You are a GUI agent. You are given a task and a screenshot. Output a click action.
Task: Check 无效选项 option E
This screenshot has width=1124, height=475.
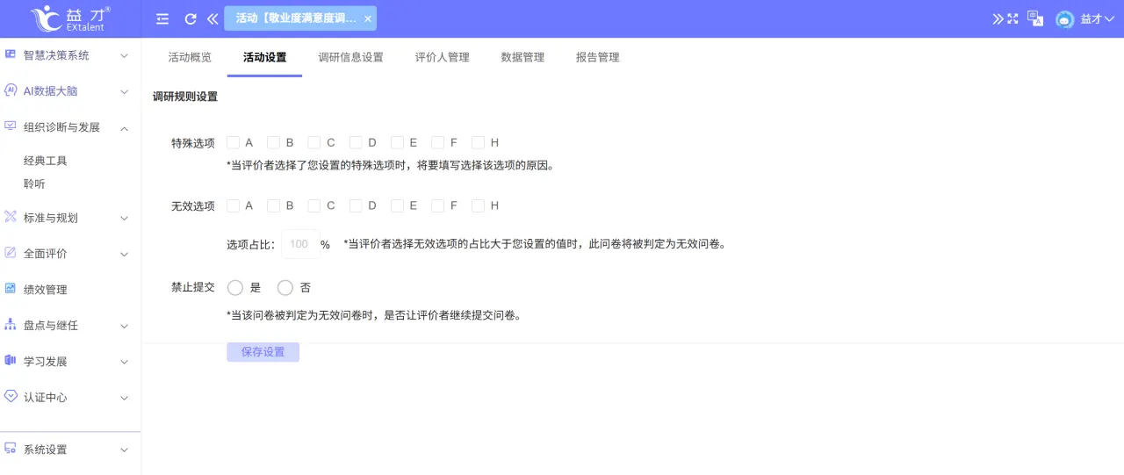397,205
